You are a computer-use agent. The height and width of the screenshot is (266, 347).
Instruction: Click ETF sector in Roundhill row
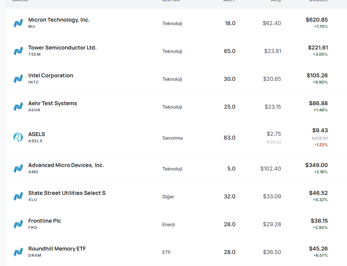coord(167,252)
